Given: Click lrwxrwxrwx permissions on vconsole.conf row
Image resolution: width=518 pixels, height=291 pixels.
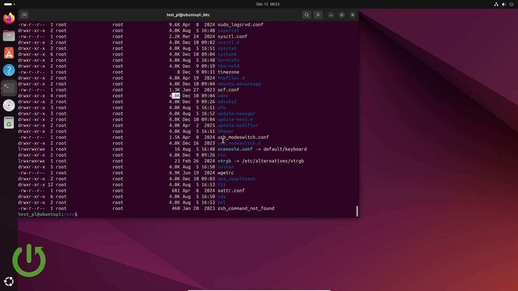Looking at the screenshot, I should pos(32,149).
